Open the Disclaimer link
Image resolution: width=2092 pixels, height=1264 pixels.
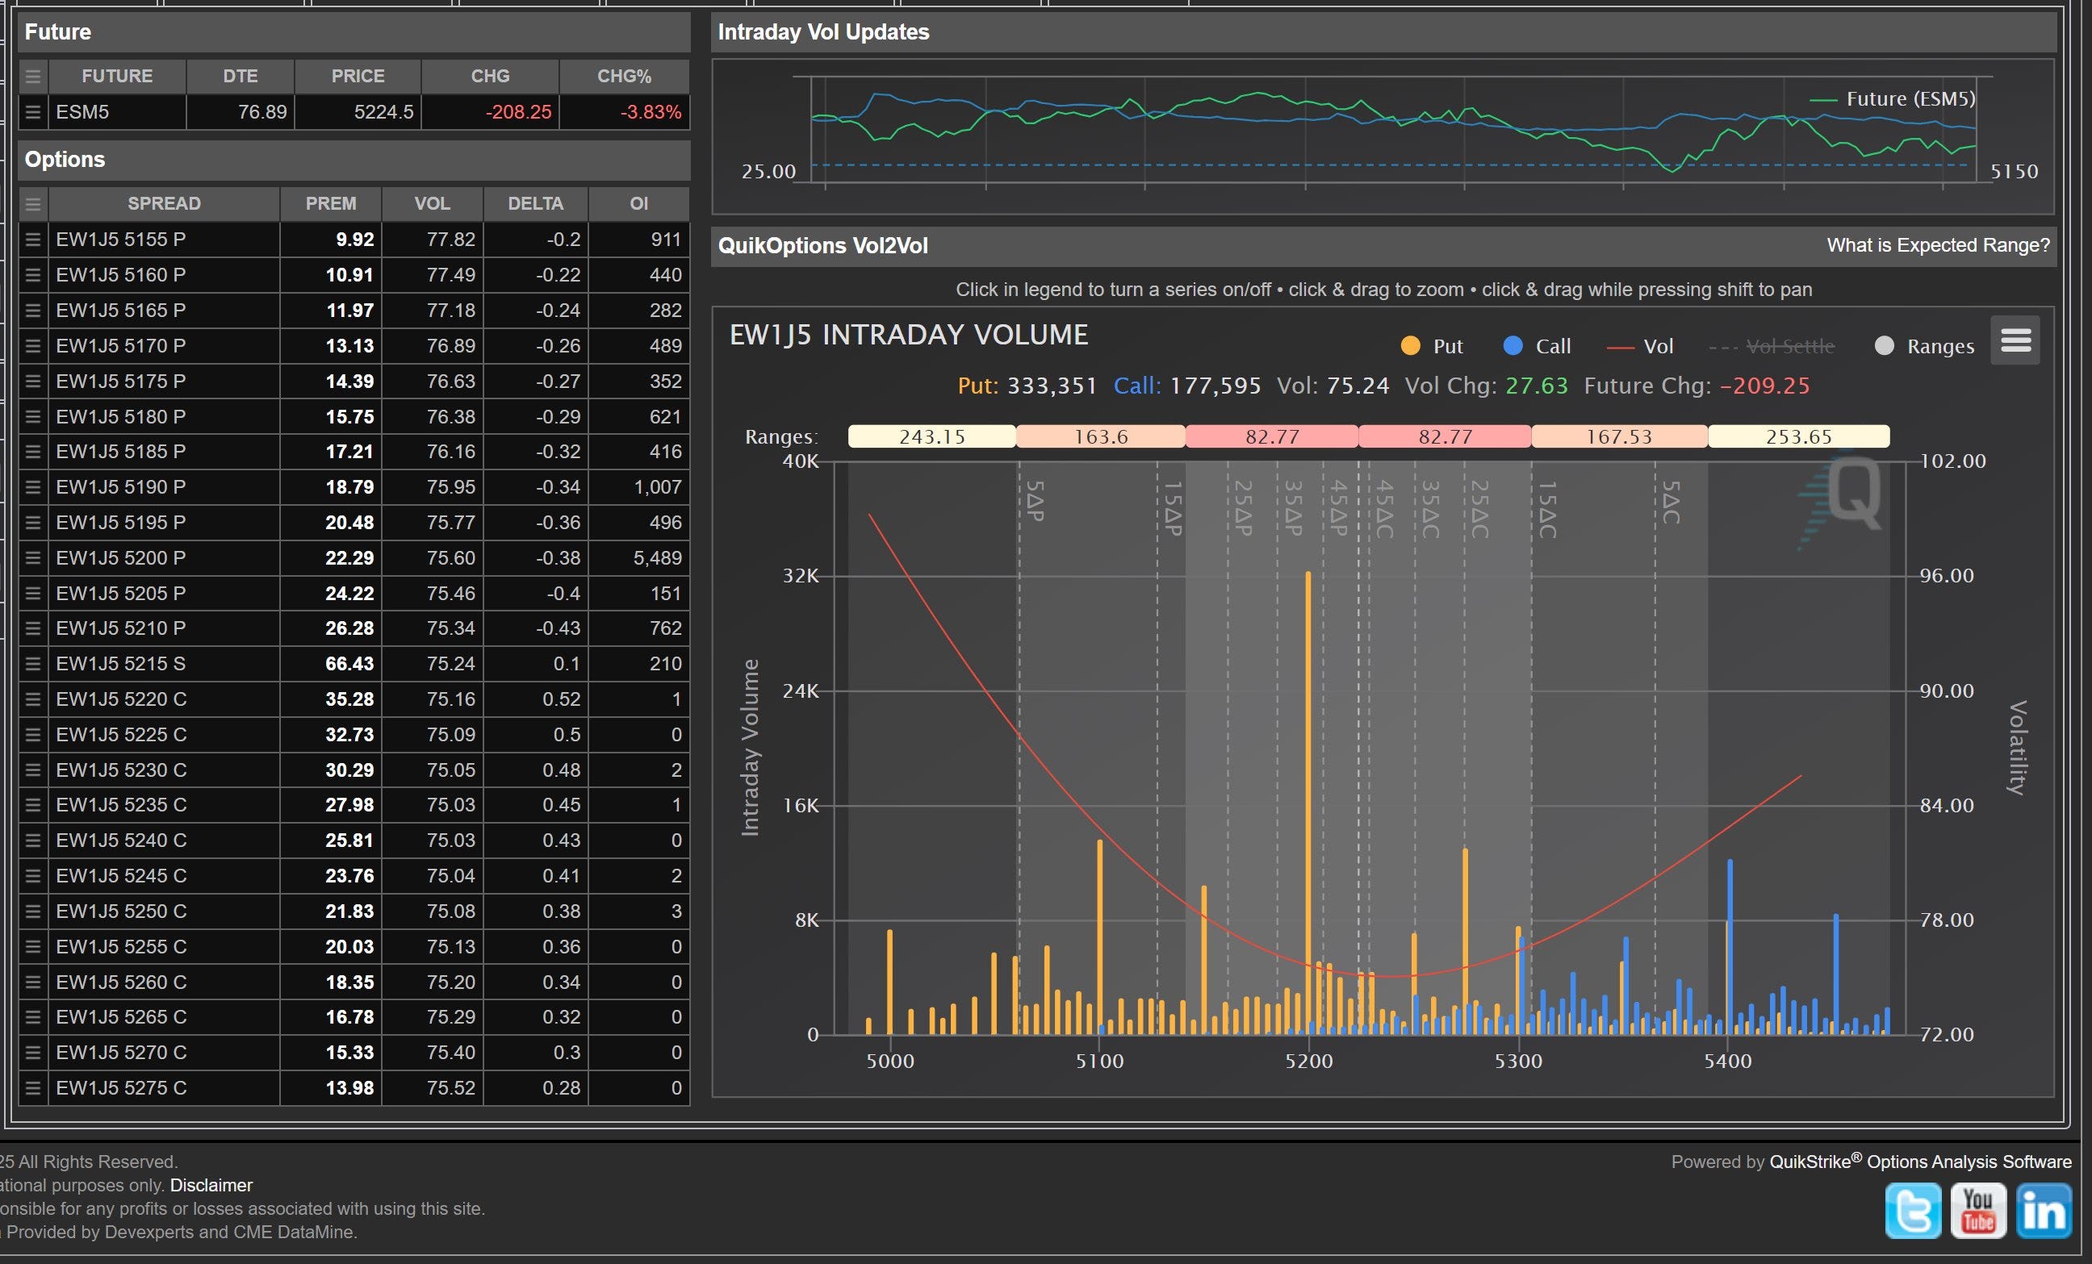tap(211, 1185)
